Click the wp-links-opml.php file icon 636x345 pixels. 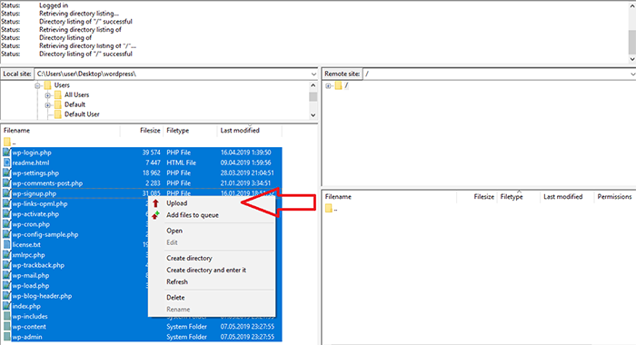coord(6,203)
